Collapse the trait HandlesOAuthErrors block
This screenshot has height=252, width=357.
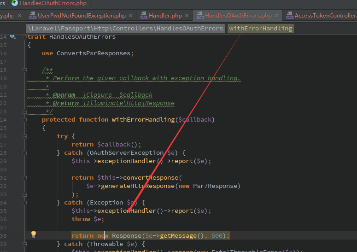pyautogui.click(x=24, y=37)
